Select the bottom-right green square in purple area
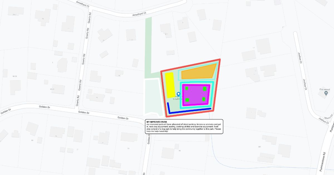 tap(204, 99)
